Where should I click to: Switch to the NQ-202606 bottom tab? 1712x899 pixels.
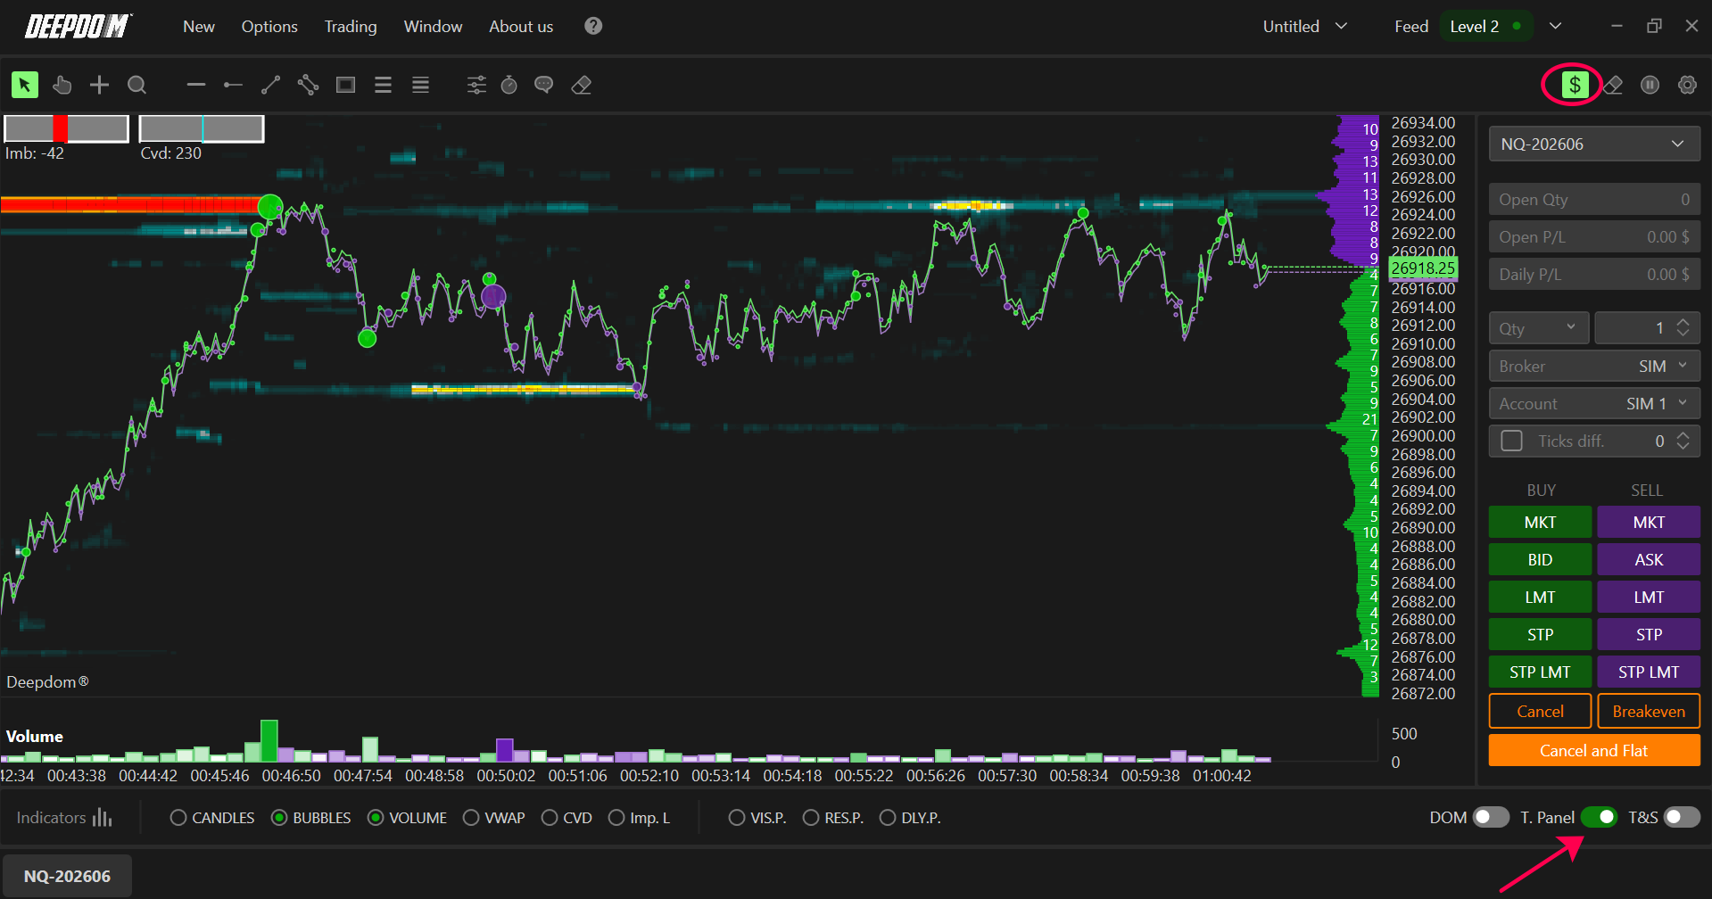click(x=67, y=876)
